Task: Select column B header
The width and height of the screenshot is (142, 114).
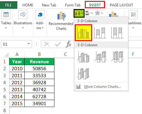Action: [x=40, y=54]
